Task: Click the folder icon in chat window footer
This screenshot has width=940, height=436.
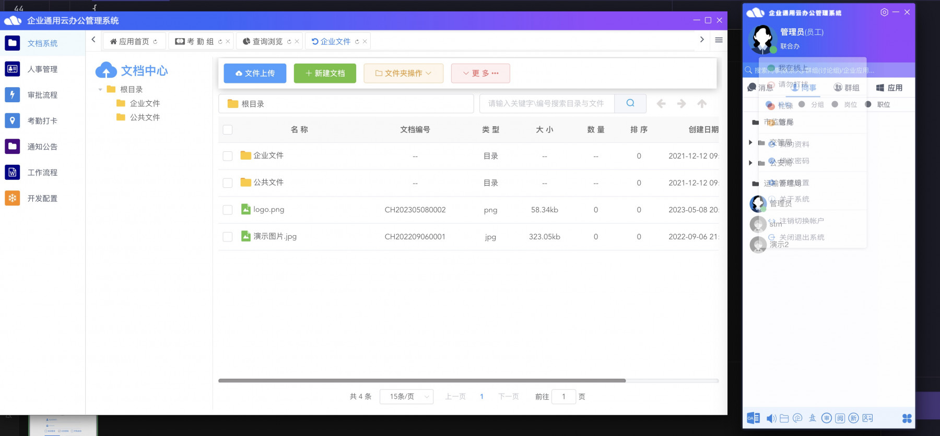Action: click(x=784, y=418)
